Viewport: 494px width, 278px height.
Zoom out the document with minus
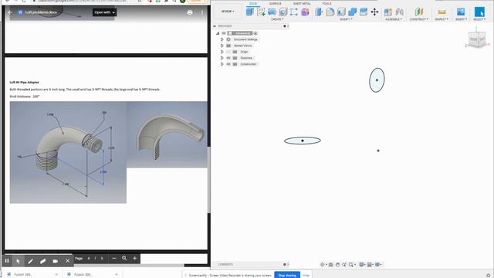(114, 258)
